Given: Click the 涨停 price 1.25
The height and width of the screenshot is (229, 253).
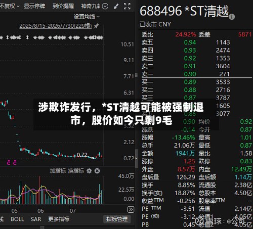Looking at the screenshot, I should pos(189,161).
